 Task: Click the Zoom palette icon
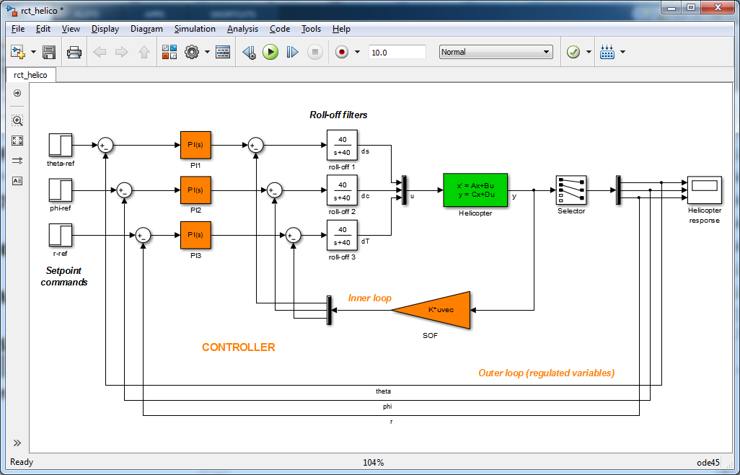point(17,120)
